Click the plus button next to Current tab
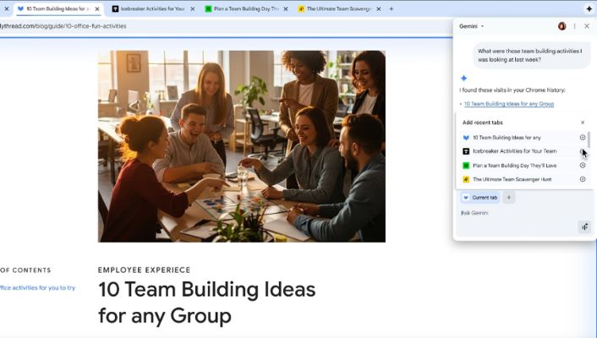 (509, 198)
